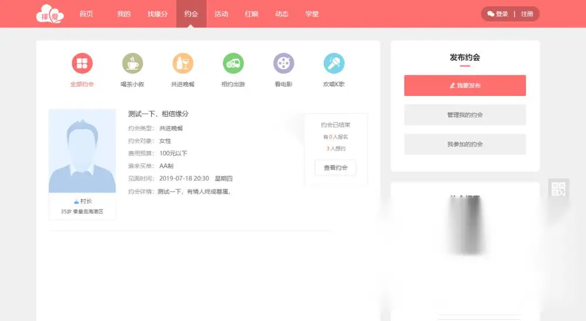
Task: Select the 欢唱K歌 microphone icon
Action: tap(334, 63)
